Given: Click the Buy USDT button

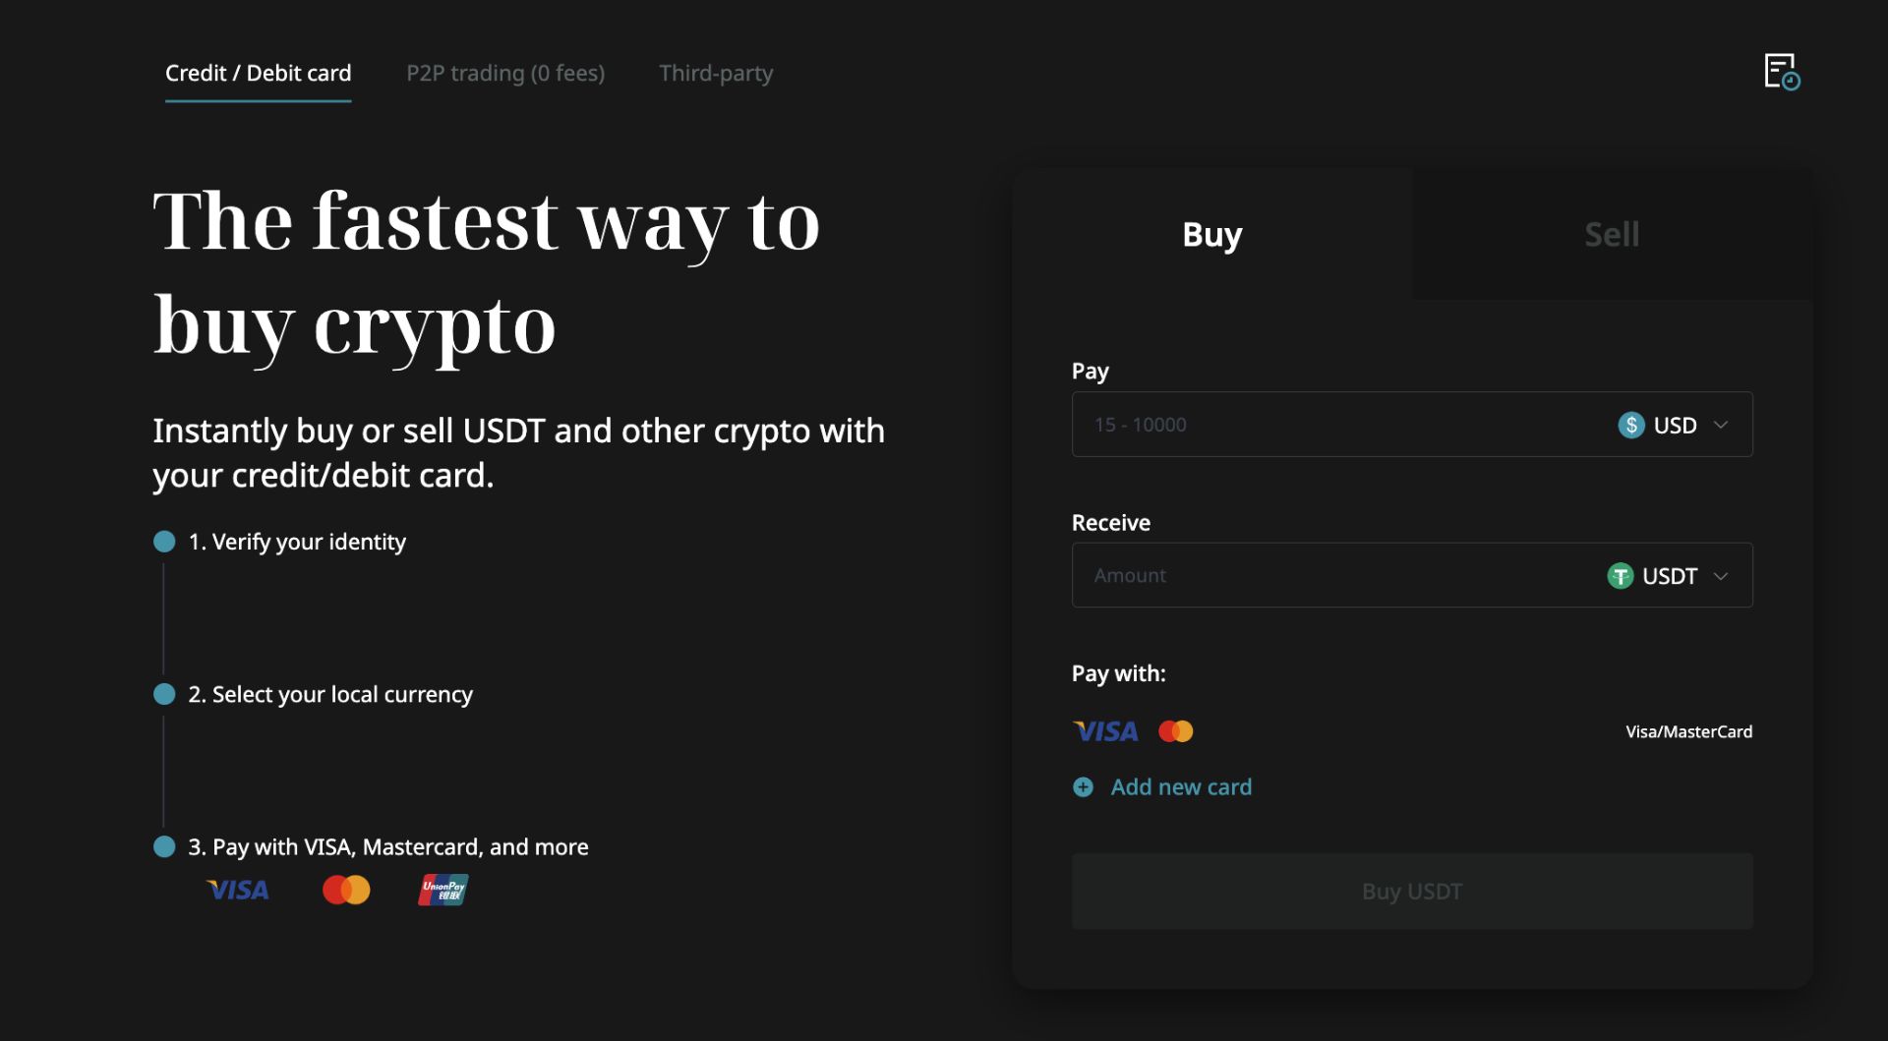Looking at the screenshot, I should tap(1412, 892).
